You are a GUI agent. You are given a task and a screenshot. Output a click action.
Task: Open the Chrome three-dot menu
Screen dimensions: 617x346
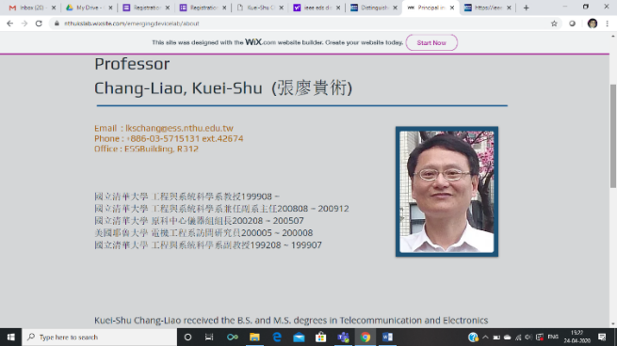point(608,24)
